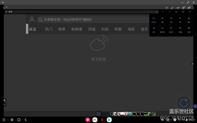Select the teal thumbnail in filmstrip
The width and height of the screenshot is (197, 123).
tap(130, 114)
